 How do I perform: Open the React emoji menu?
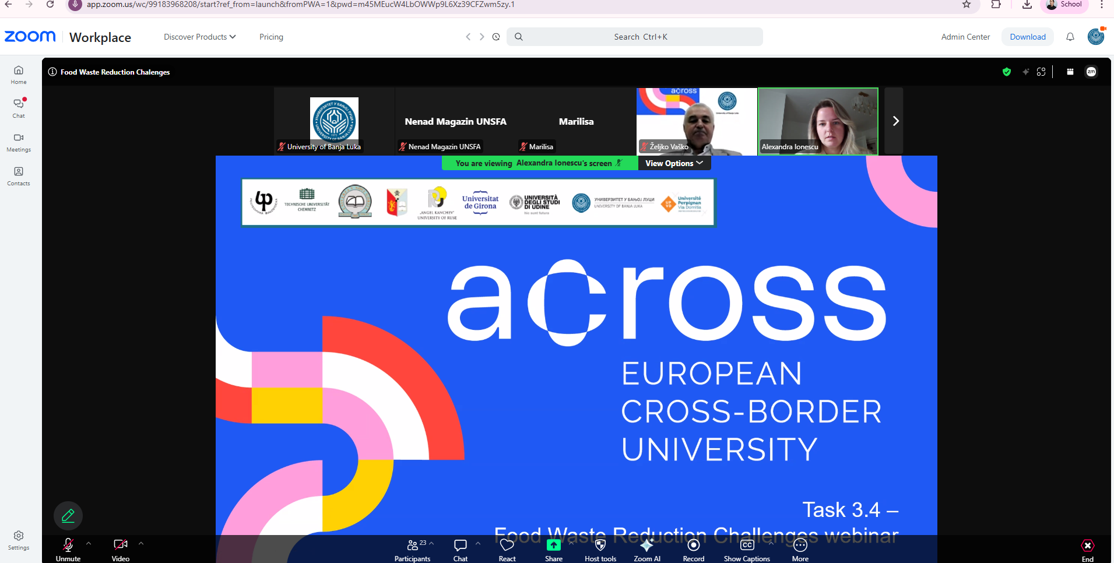(507, 550)
